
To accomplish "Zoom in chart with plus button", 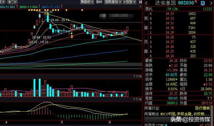I will coord(10,2).
